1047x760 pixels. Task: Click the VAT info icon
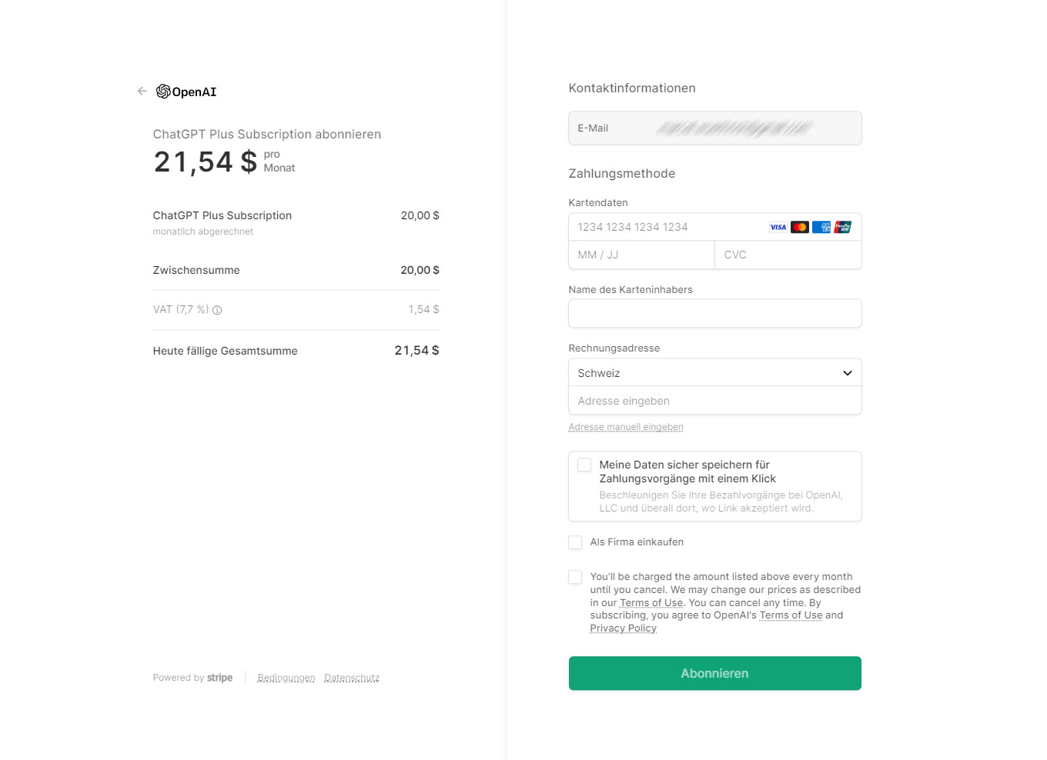tap(217, 310)
